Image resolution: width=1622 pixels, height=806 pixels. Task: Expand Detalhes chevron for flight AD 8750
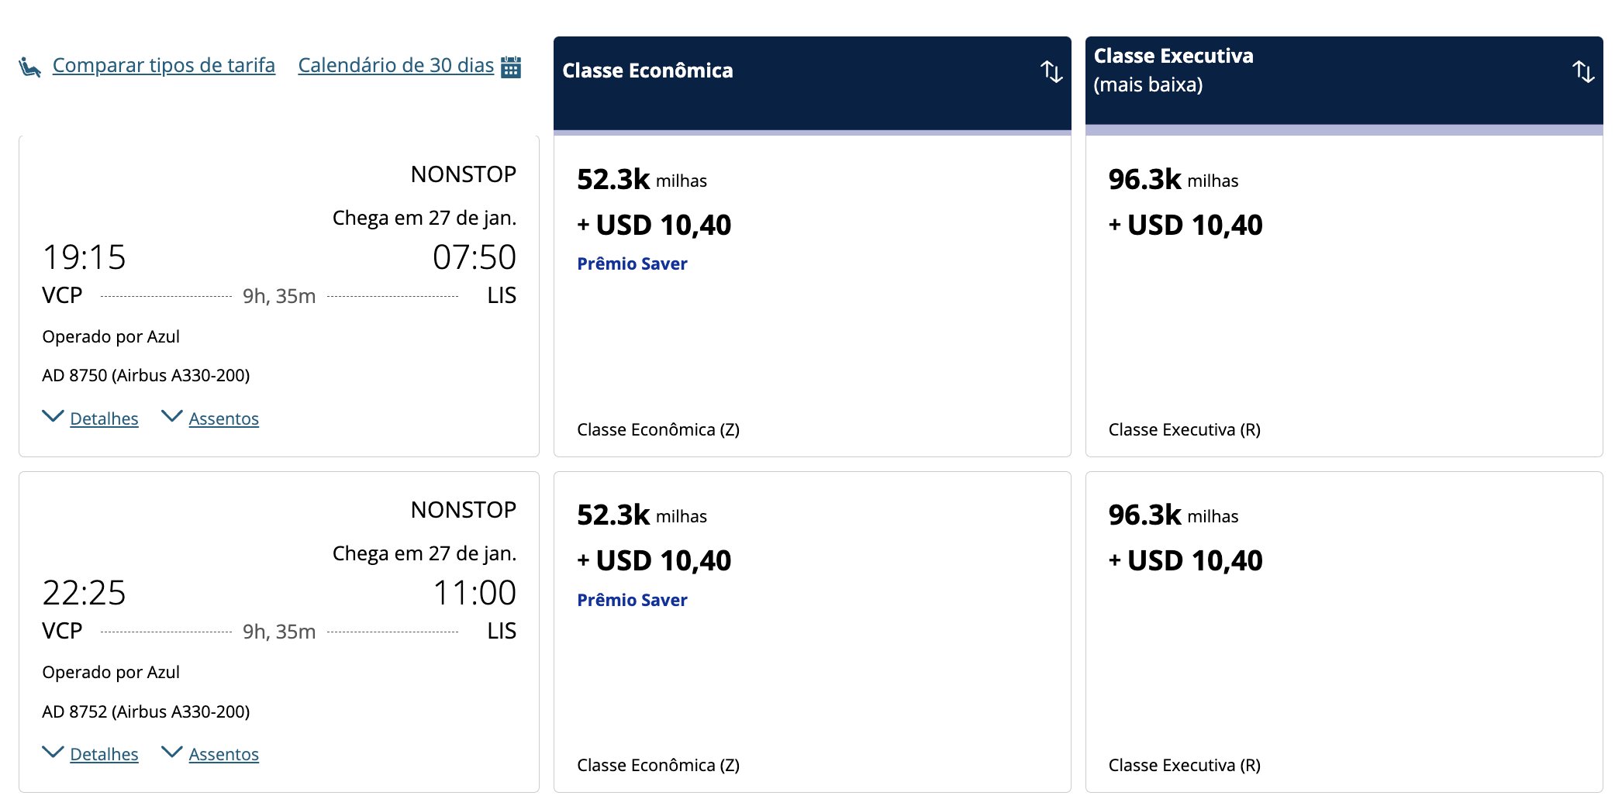(x=53, y=416)
